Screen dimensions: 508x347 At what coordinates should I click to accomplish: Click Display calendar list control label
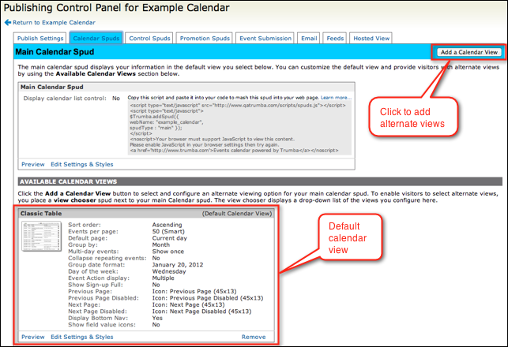pyautogui.click(x=65, y=99)
